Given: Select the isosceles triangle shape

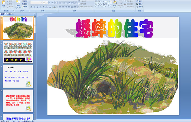Looking at the screenshot, I should click(99, 4).
